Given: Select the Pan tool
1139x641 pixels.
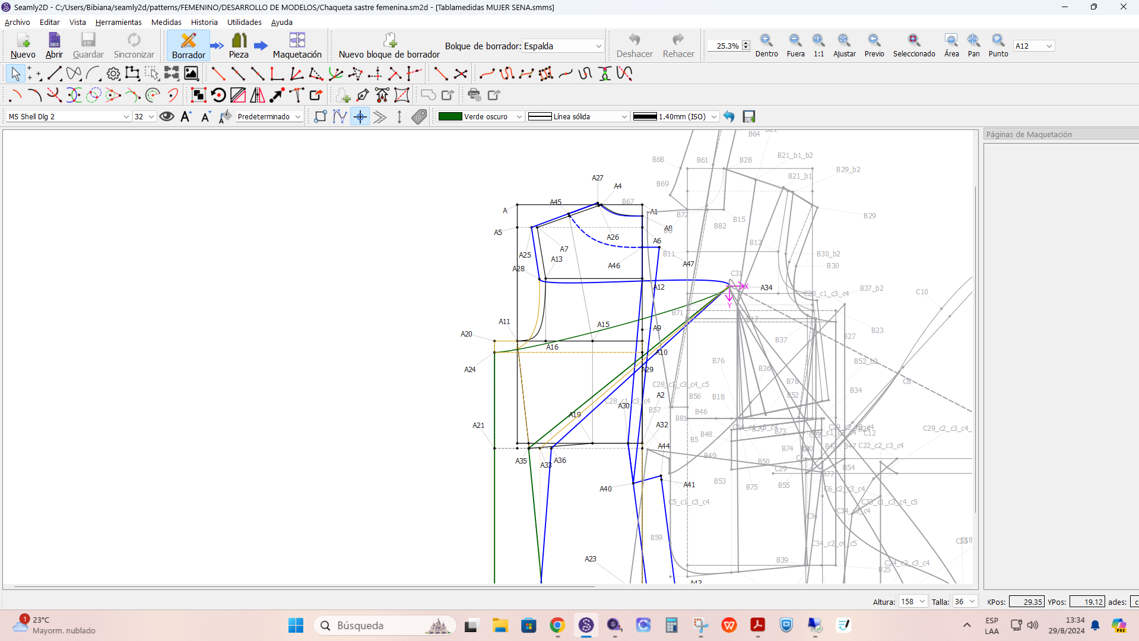Looking at the screenshot, I should pos(973,40).
